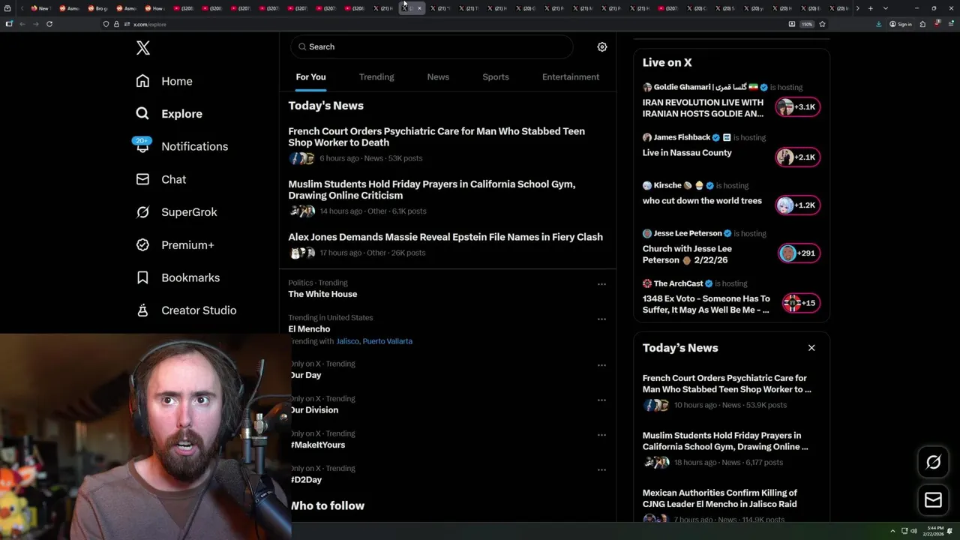Viewport: 960px width, 540px height.
Task: Switch to the Sports tab
Action: (x=496, y=77)
